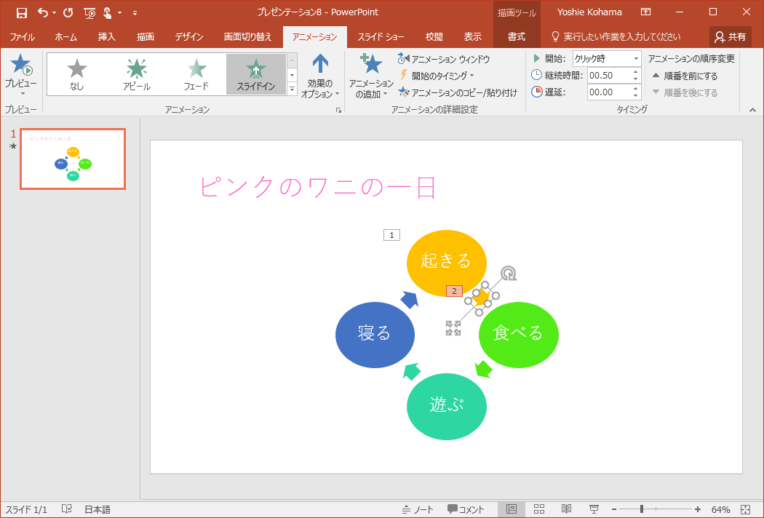This screenshot has width=764, height=518.
Task: Open the 開始 クリック時 combo box
Action: (607, 59)
